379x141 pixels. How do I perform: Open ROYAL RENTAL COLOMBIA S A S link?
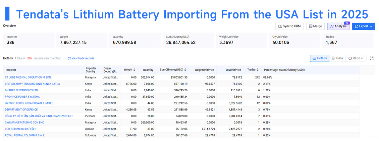pos(24,135)
